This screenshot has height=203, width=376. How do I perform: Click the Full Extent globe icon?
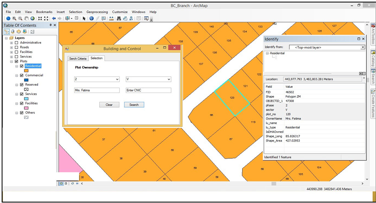tap(33, 18)
